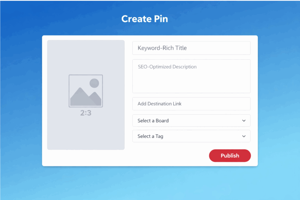Select the SEO-Optimized Description text area
The width and height of the screenshot is (300, 200).
[x=191, y=76]
